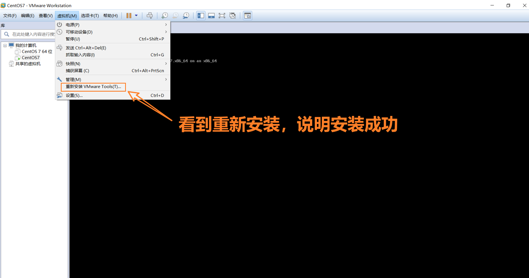Restore down the VMware Workstation window
The height and width of the screenshot is (278, 529).
pyautogui.click(x=508, y=5)
